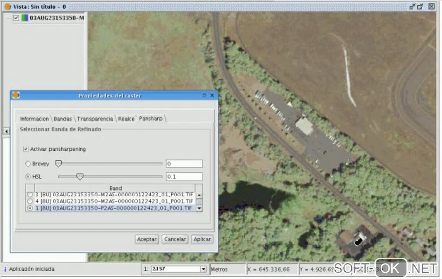The height and width of the screenshot is (279, 442).
Task: Click the Vista window orange icon
Action: (8, 6)
